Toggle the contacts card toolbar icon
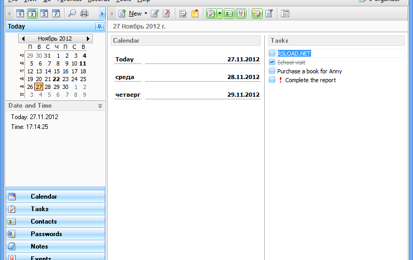The height and width of the screenshot is (260, 413). pyautogui.click(x=229, y=14)
